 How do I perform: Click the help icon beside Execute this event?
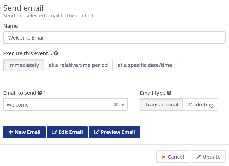[x=56, y=54]
